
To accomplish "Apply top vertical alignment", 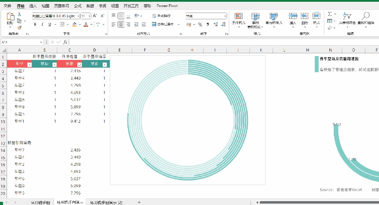I will [x=113, y=16].
